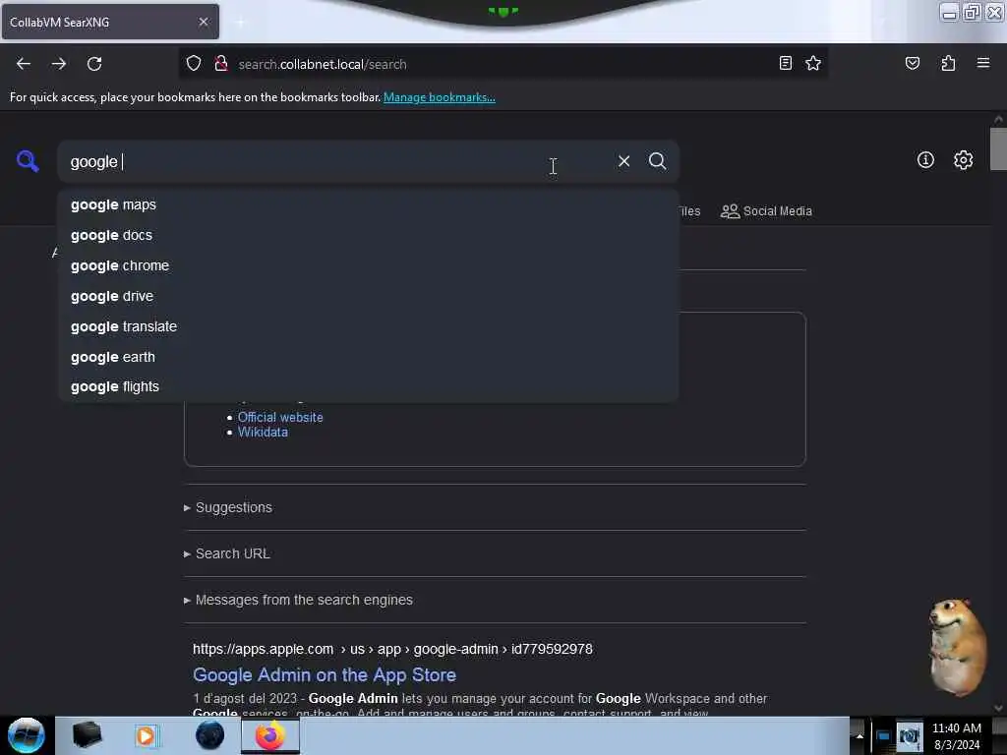Screen dimensions: 1007x755
Task: Open SearXNG preferences gear icon
Action: (963, 160)
